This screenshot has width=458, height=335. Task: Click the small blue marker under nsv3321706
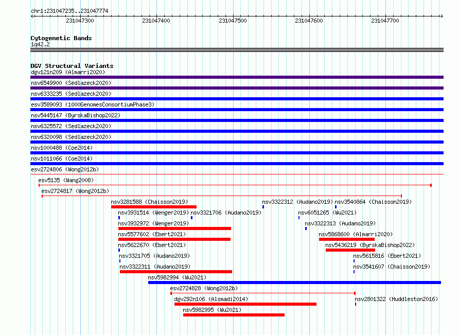[191, 218]
